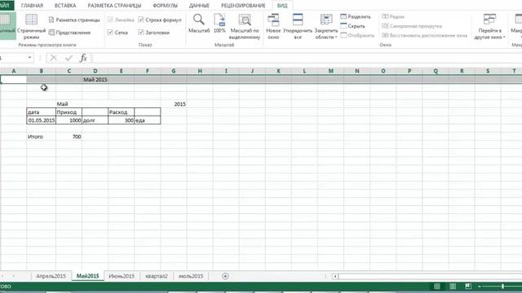Open a new window (Новое окно)
This screenshot has height=293, width=522.
pos(273,27)
